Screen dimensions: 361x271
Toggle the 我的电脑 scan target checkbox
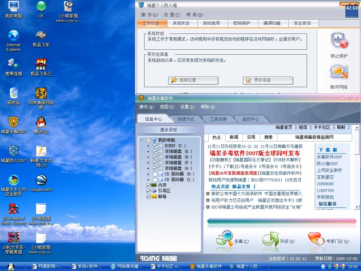pos(148,140)
